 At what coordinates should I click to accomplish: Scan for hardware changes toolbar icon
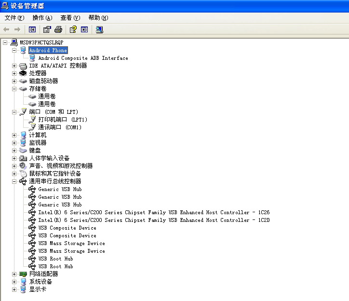99,29
